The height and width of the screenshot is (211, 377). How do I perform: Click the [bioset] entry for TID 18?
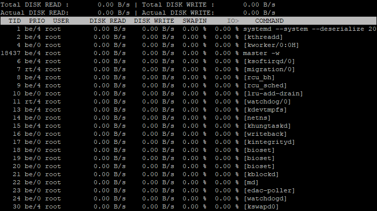pos(259,150)
